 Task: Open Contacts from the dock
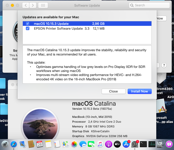point(31,144)
